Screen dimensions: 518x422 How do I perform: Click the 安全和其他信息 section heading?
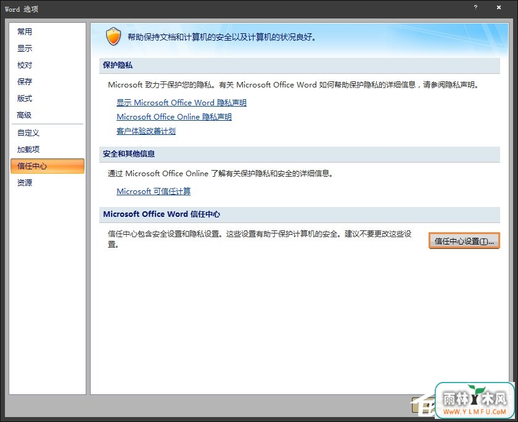coord(129,154)
